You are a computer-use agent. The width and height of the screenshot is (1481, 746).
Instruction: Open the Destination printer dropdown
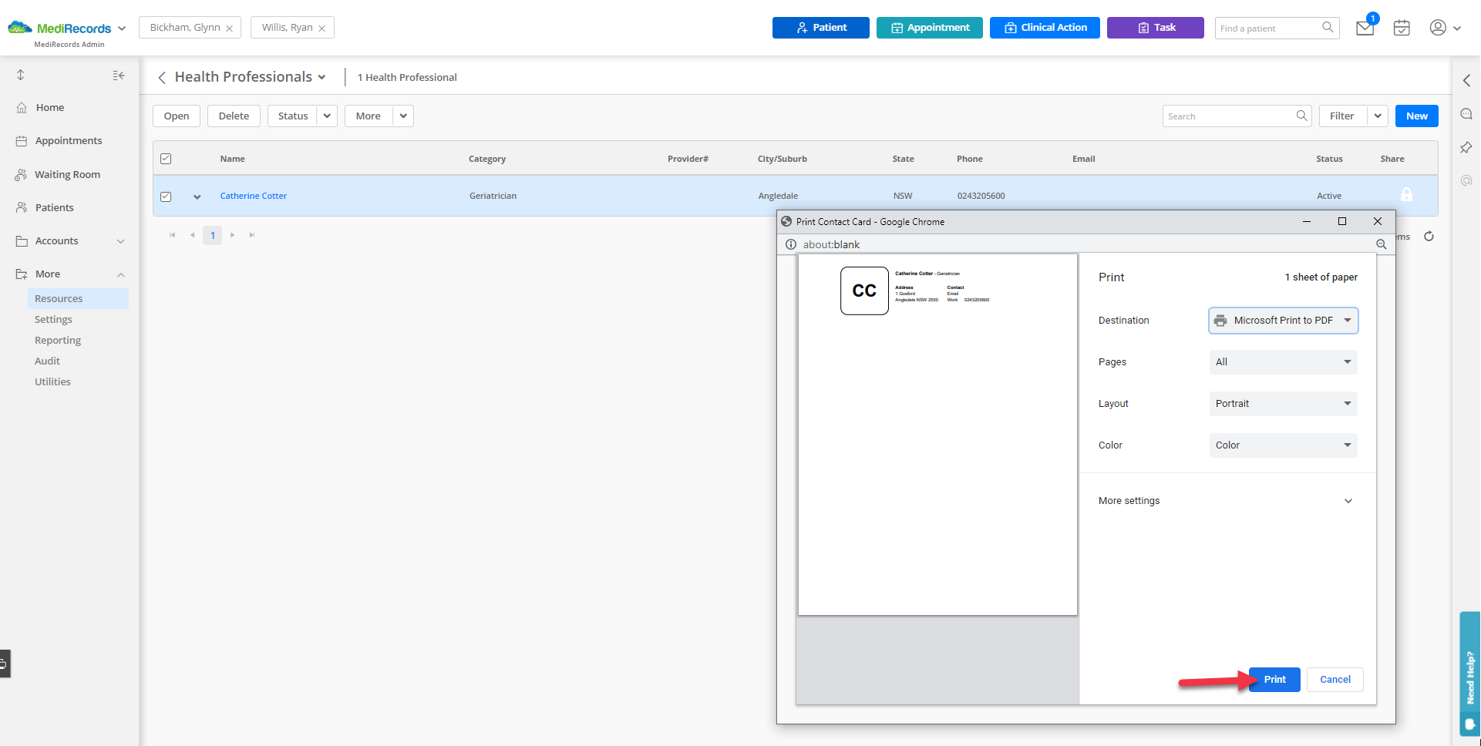pos(1284,321)
